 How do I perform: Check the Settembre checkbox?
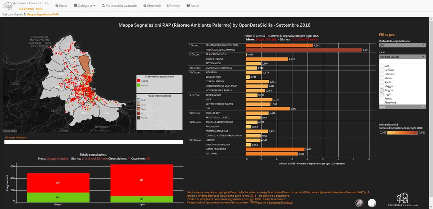click(382, 103)
